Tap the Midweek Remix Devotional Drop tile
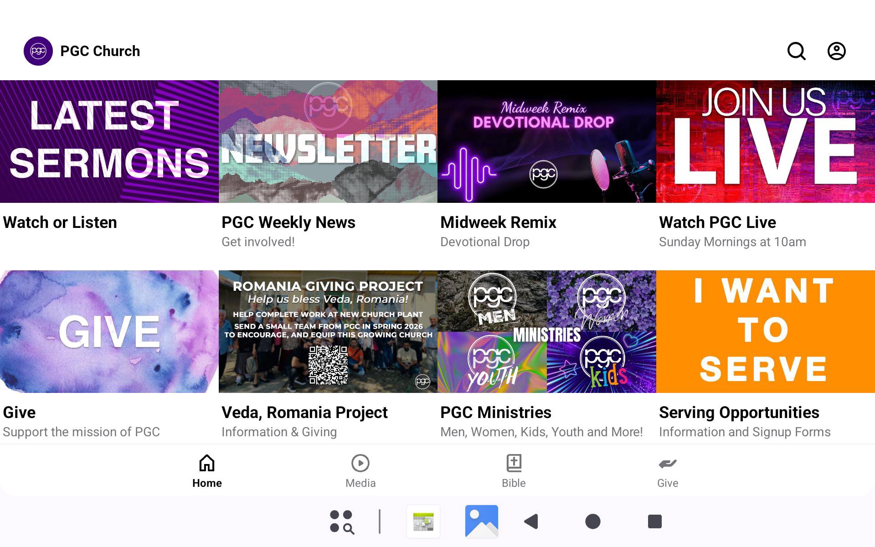This screenshot has height=547, width=875. click(x=546, y=142)
